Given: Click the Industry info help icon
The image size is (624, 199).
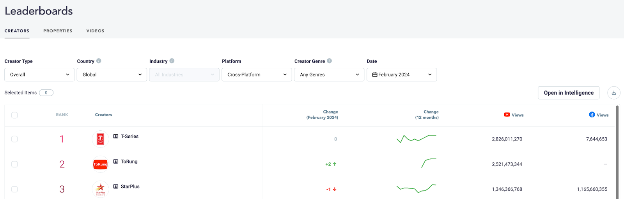Looking at the screenshot, I should [x=172, y=61].
